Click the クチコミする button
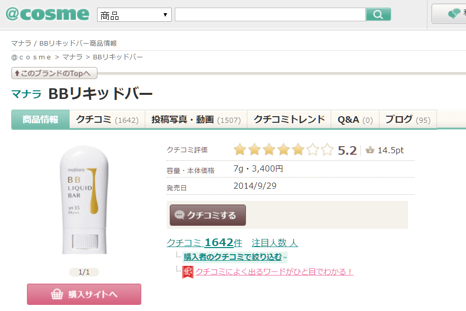The height and width of the screenshot is (311, 466). click(x=208, y=215)
